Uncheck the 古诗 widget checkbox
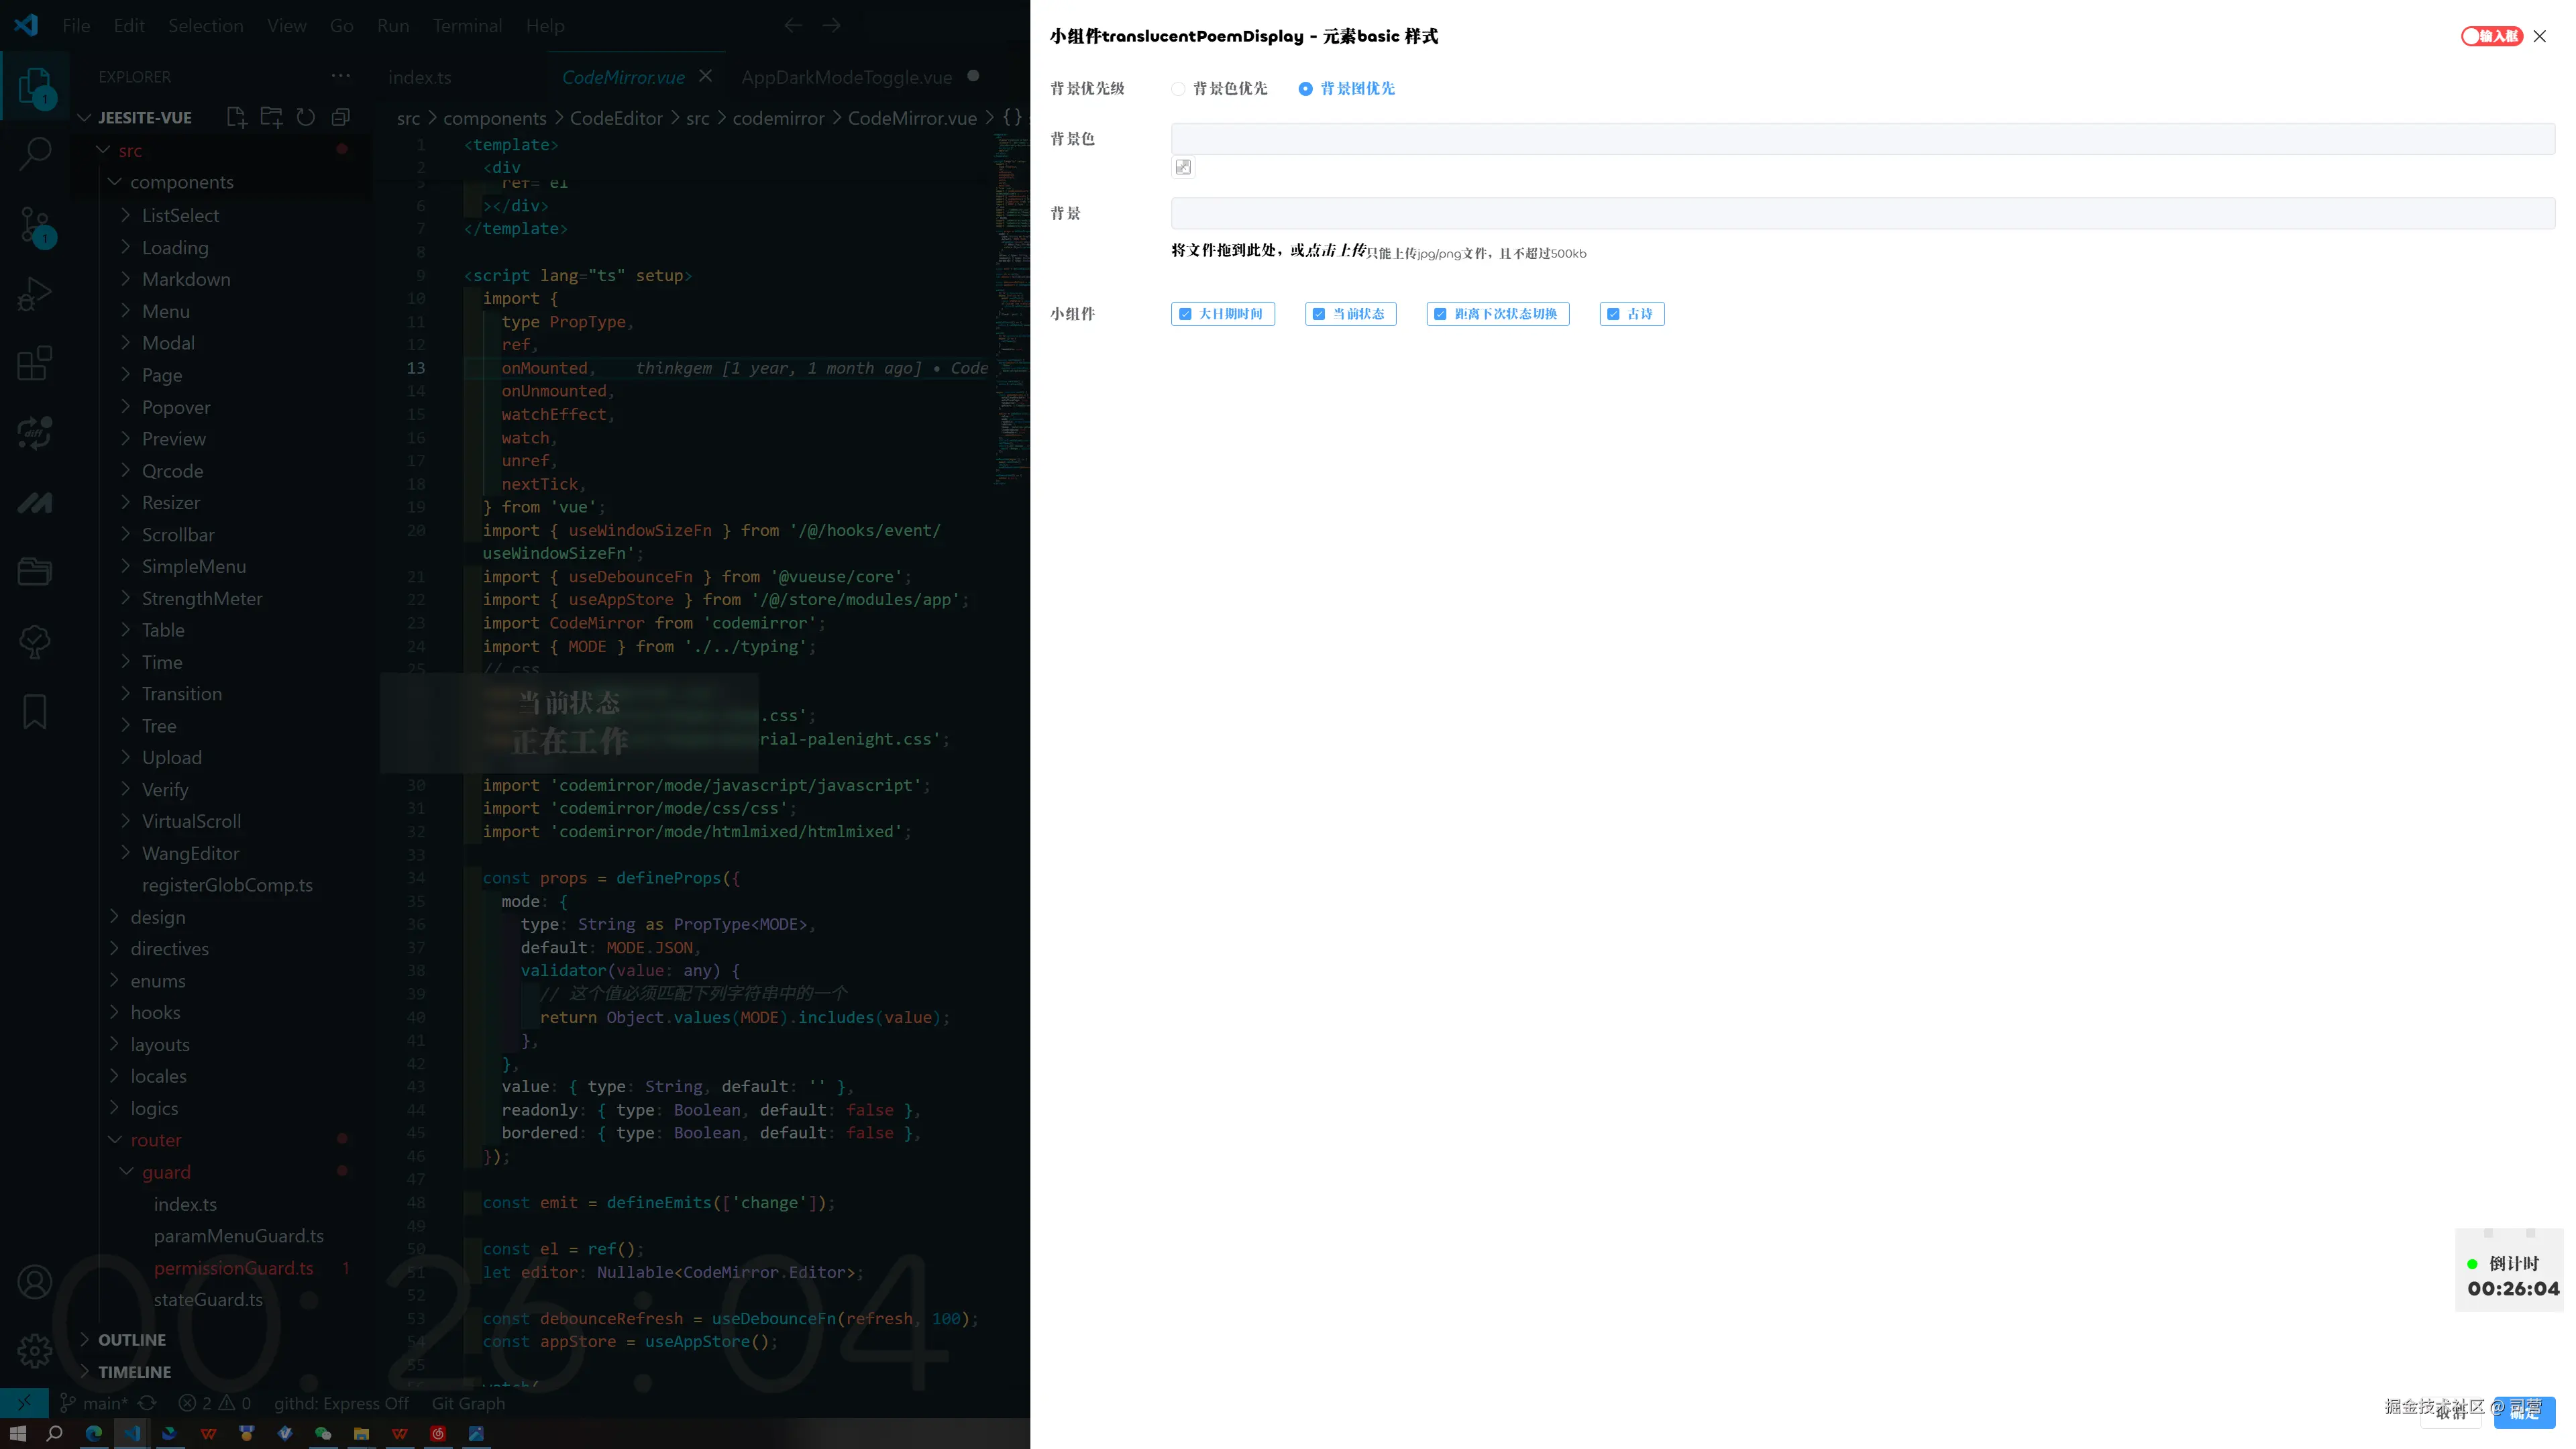Screen dimensions: 2576x1449 [1613, 314]
